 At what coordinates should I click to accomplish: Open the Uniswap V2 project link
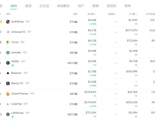pyautogui.click(x=18, y=32)
